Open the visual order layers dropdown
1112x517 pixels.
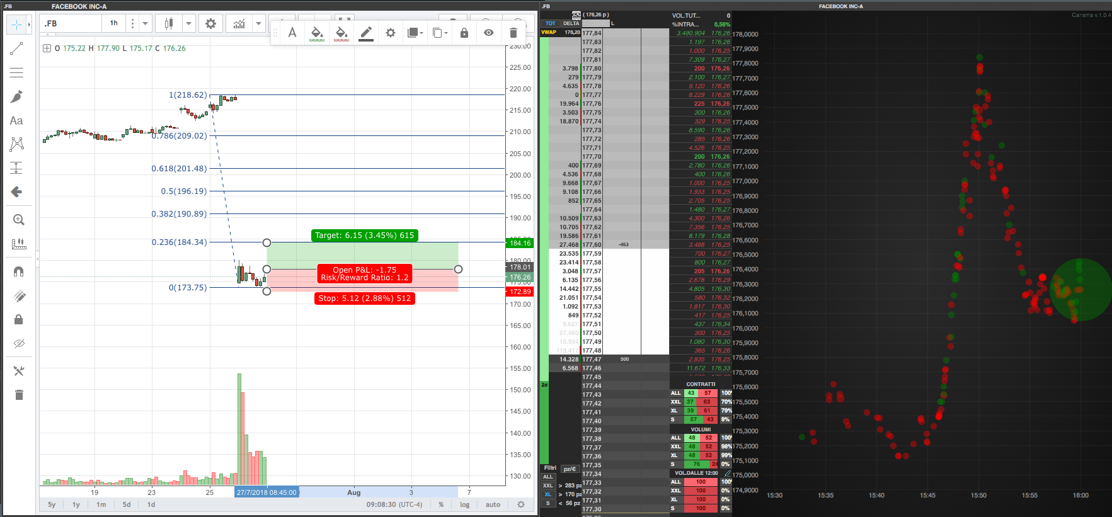tap(415, 33)
